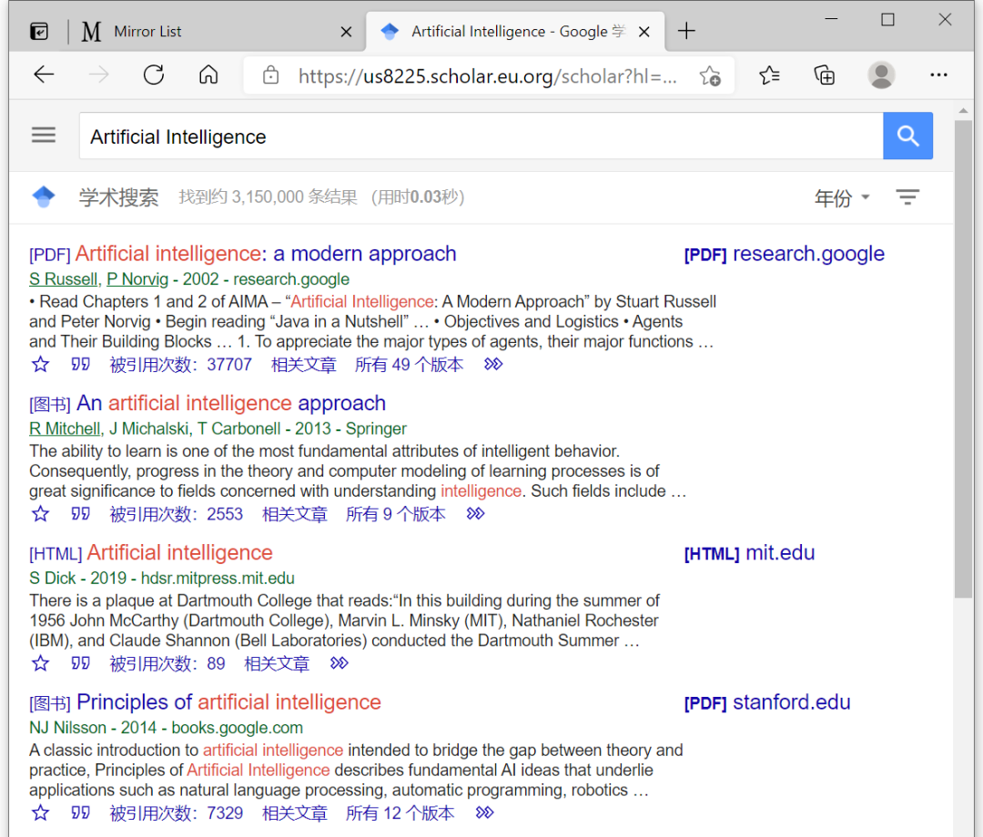The height and width of the screenshot is (837, 983).
Task: Save 'Principles of artificial intelligence' with the star
Action: [x=41, y=812]
